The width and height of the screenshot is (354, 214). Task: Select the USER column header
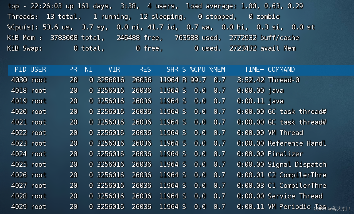(x=38, y=69)
